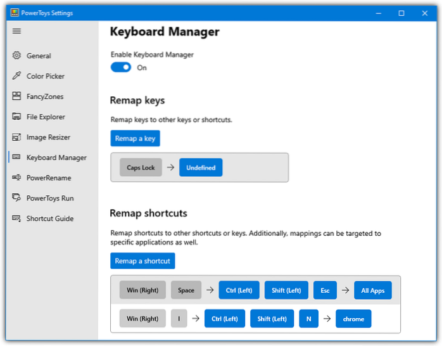442x346 pixels.
Task: Click the Caps Lock key mapping
Action: (x=141, y=168)
